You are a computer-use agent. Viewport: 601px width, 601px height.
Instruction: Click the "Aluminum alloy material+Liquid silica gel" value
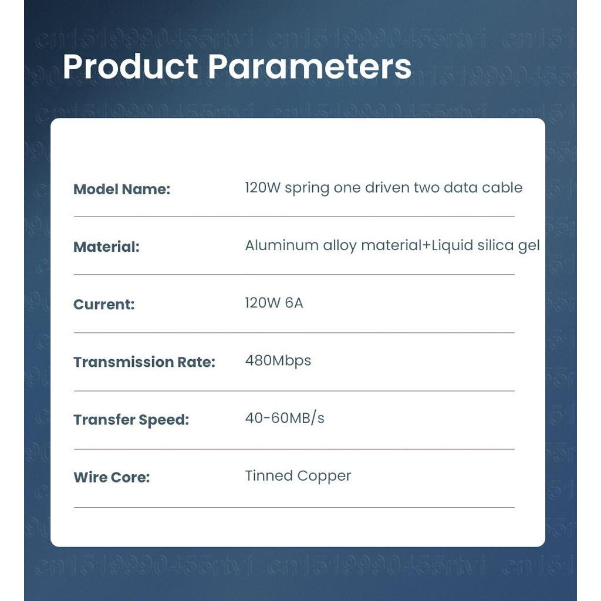coord(392,245)
